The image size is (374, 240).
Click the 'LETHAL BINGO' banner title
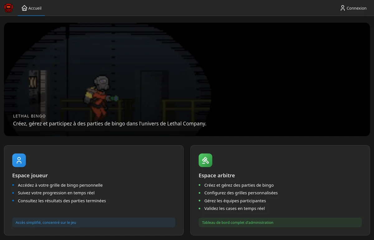pos(29,116)
